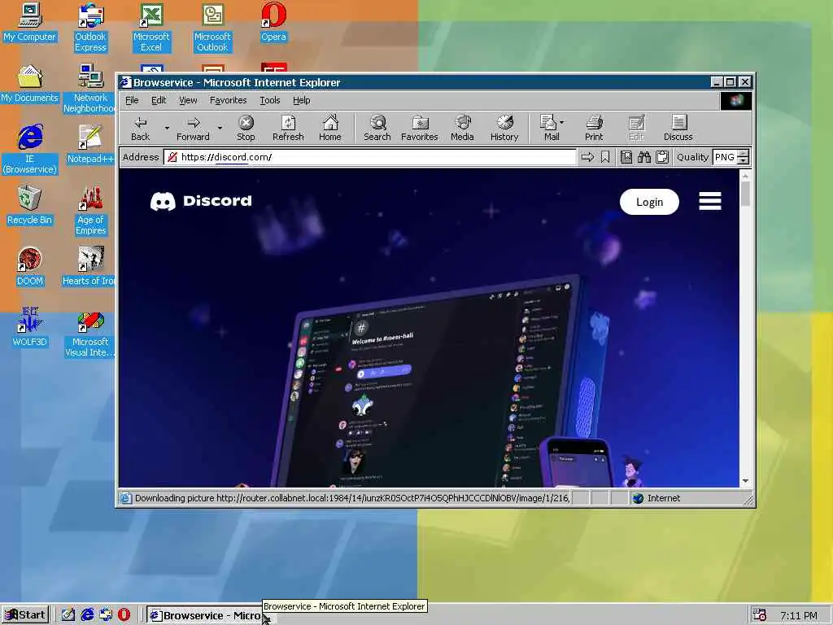
Task: Open the Discord hamburger menu
Action: click(709, 201)
